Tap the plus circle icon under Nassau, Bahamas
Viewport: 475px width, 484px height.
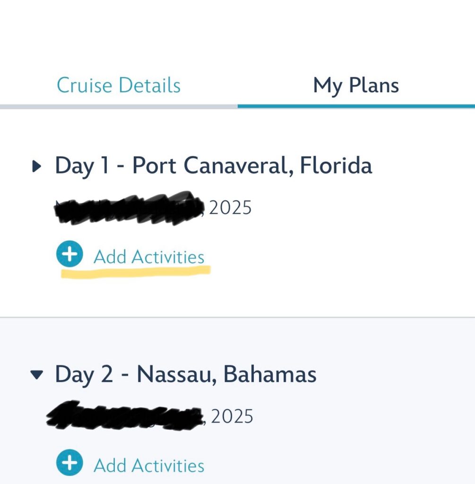click(x=69, y=462)
